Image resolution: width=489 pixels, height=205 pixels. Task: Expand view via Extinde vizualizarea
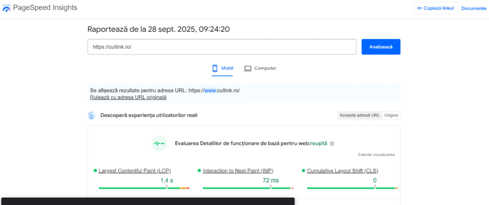click(x=376, y=155)
